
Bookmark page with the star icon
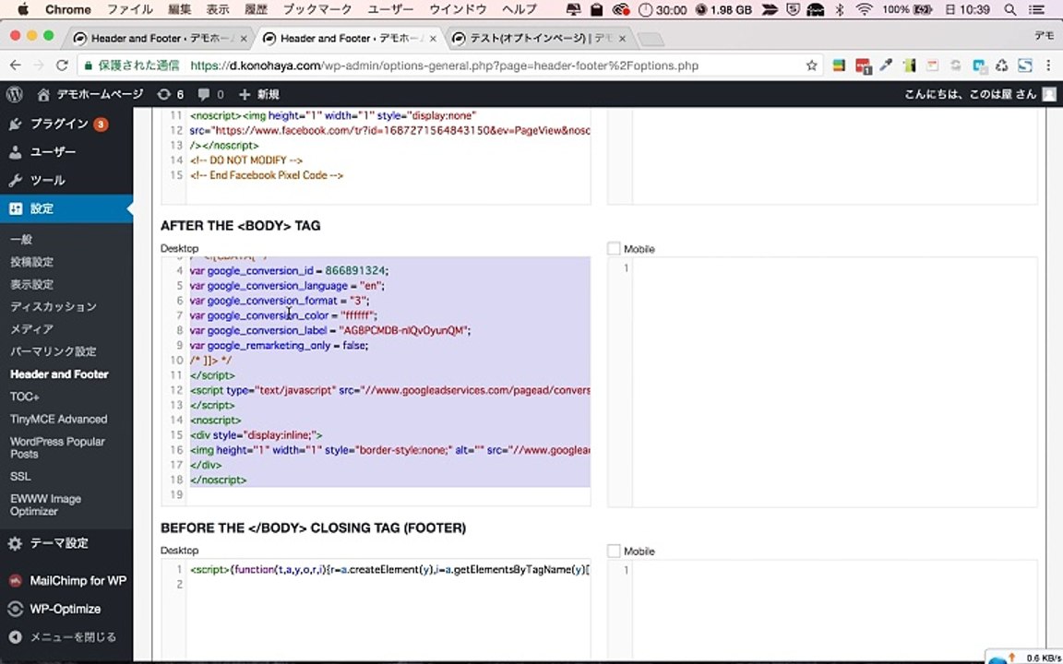pos(811,65)
